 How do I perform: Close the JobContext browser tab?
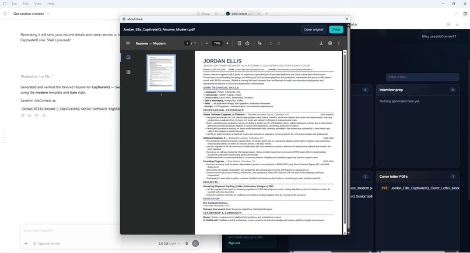coord(259,13)
